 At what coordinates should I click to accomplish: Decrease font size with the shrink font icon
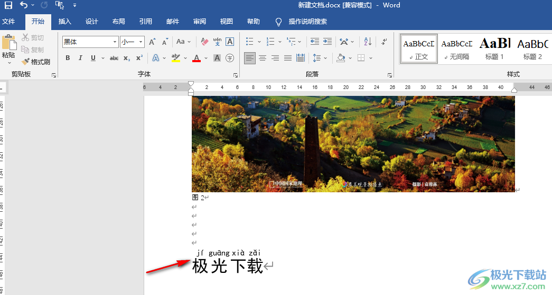(165, 42)
